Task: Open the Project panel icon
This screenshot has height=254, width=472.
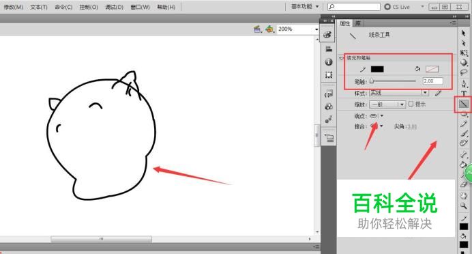Action: (329, 138)
